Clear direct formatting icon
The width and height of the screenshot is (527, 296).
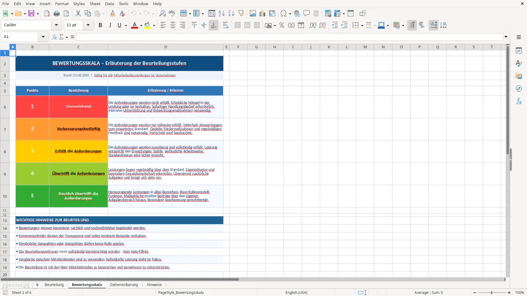(x=123, y=14)
